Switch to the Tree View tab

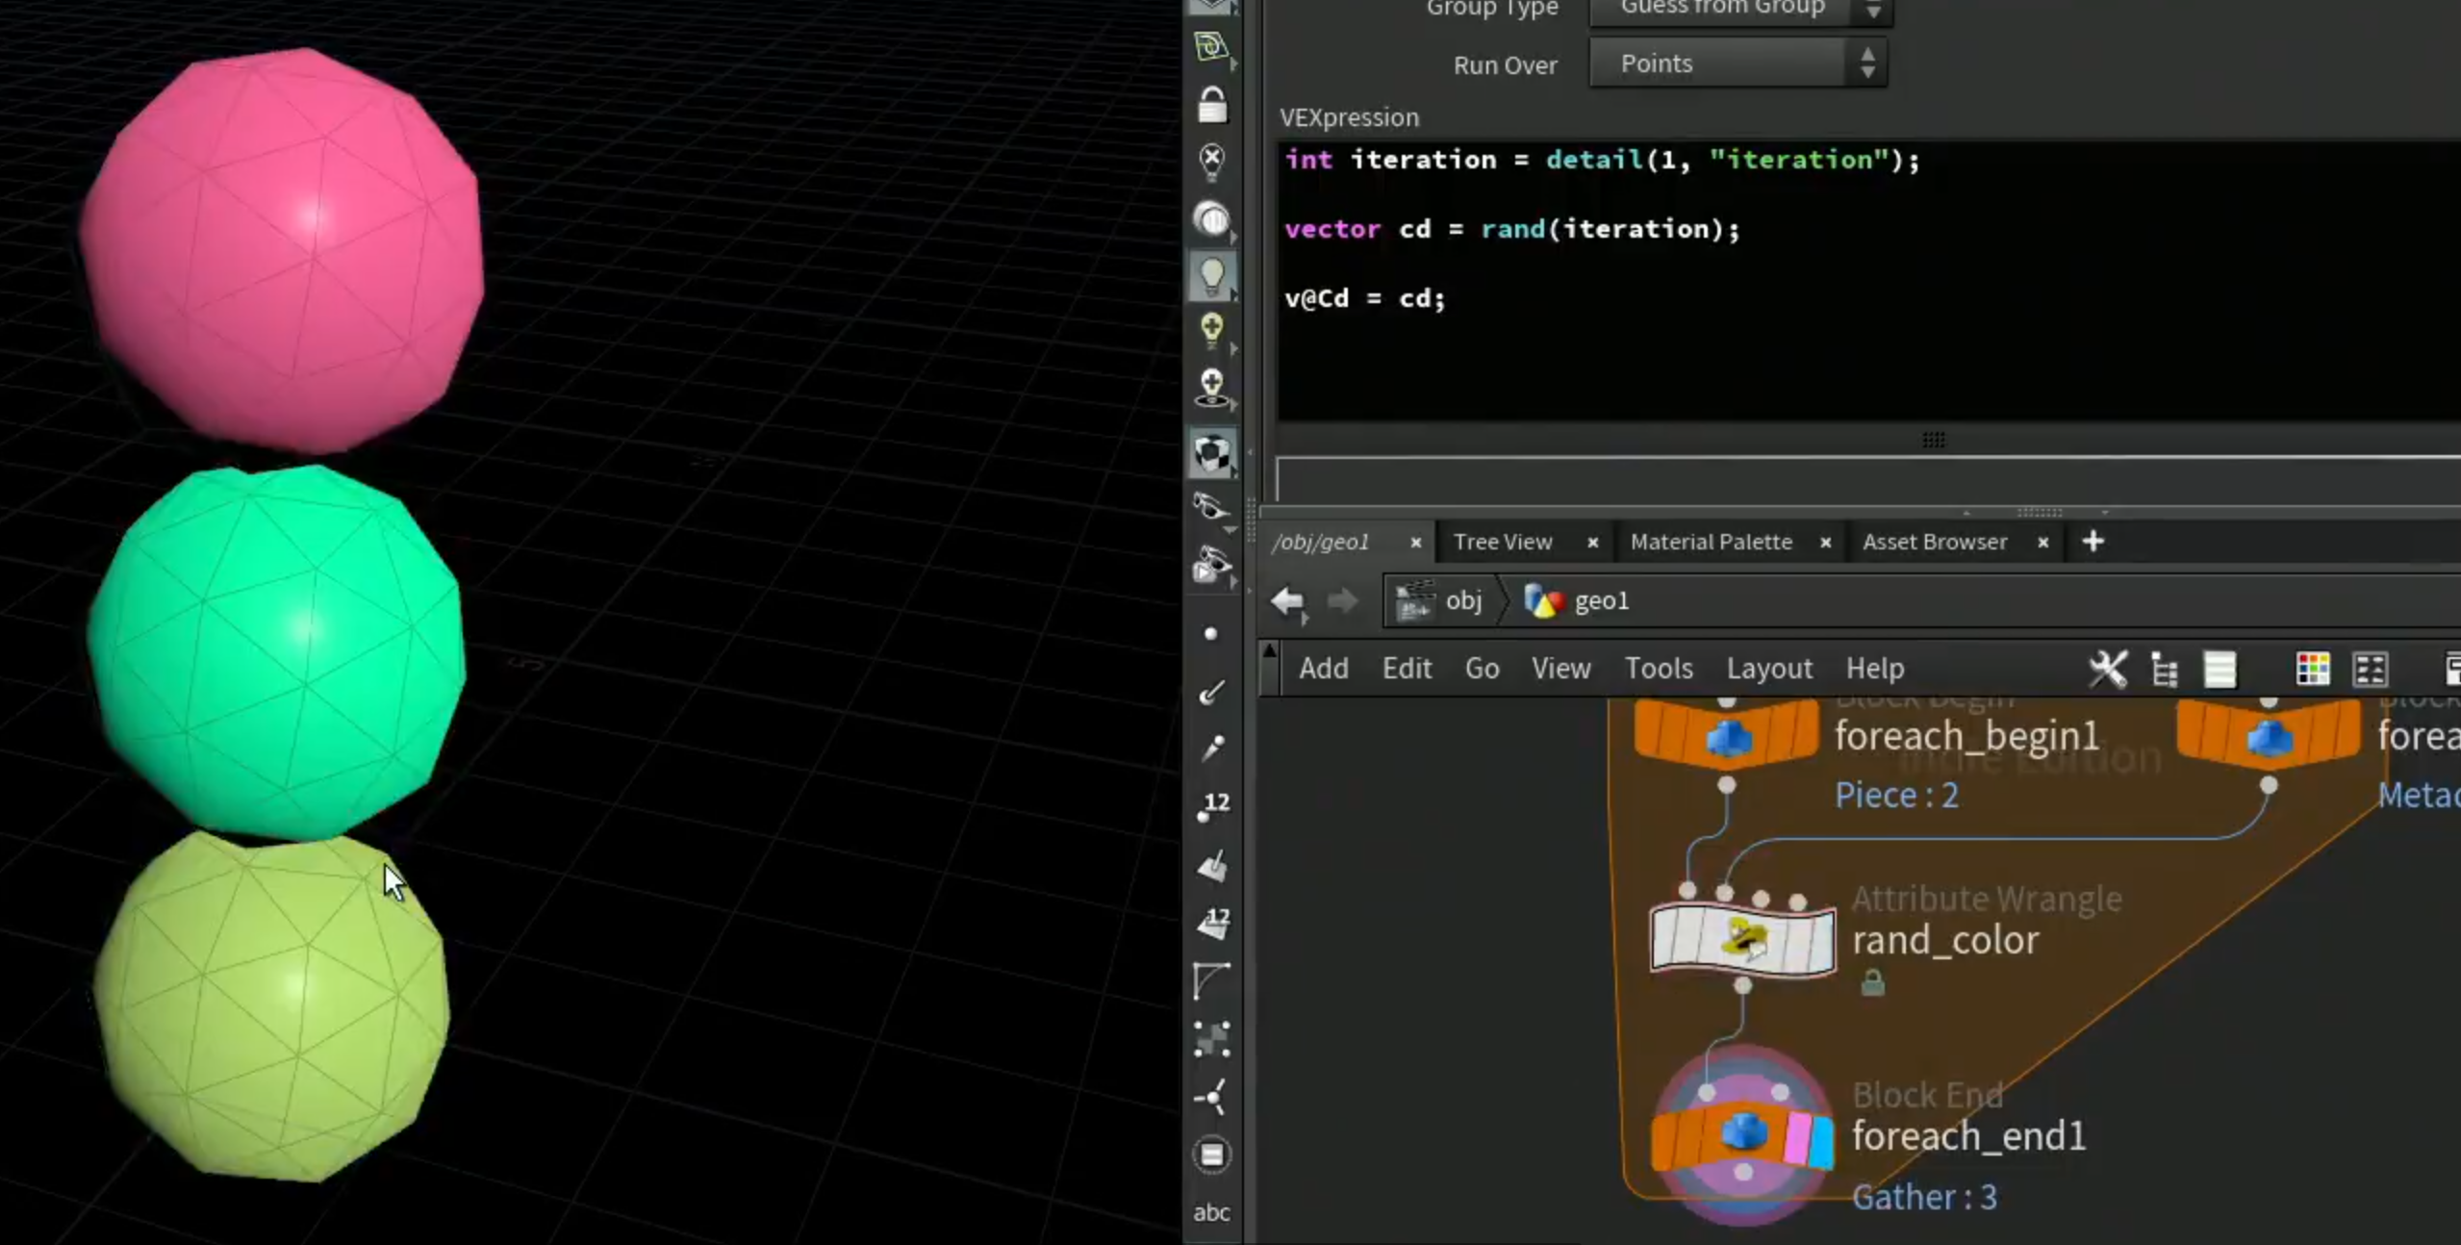[x=1503, y=542]
